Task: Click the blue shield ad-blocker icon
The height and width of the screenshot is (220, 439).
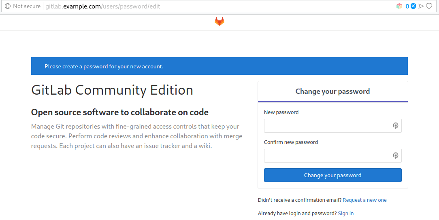Action: point(413,6)
